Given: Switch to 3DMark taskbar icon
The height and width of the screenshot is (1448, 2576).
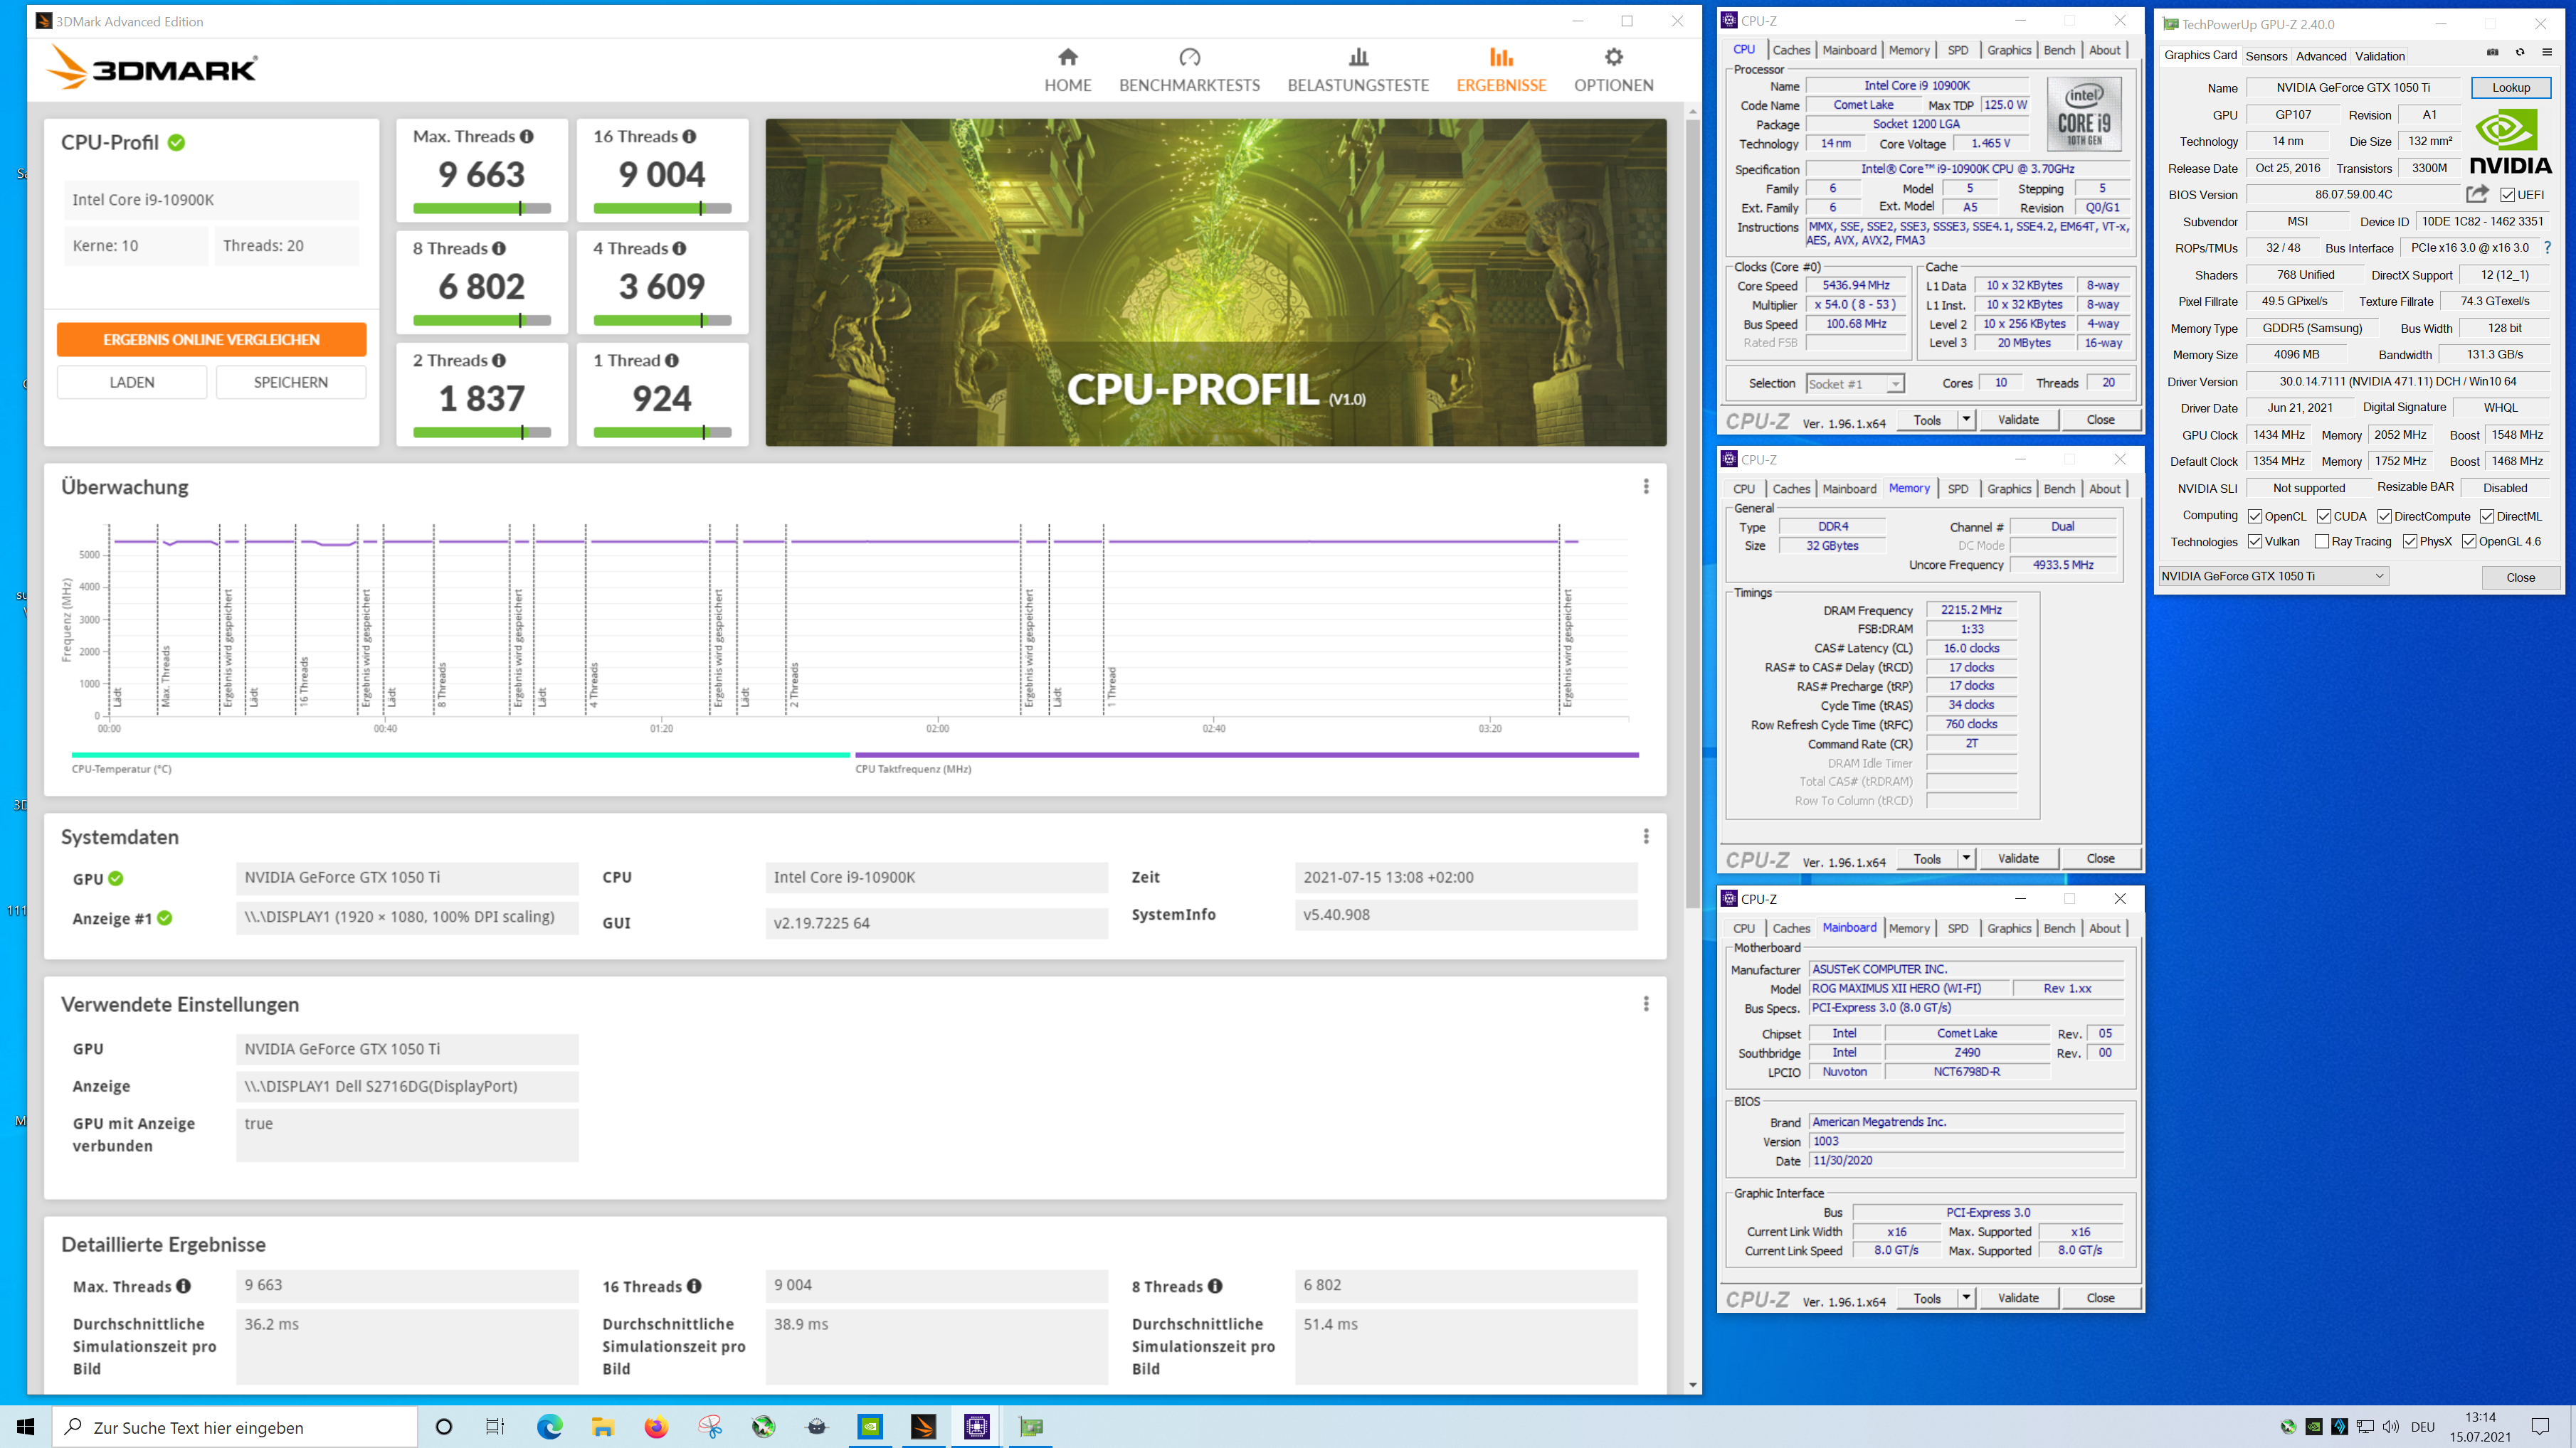Looking at the screenshot, I should pyautogui.click(x=923, y=1427).
